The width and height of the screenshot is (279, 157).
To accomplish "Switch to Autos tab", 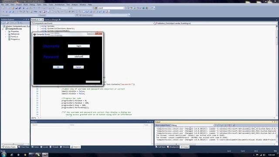I will coord(35,147).
